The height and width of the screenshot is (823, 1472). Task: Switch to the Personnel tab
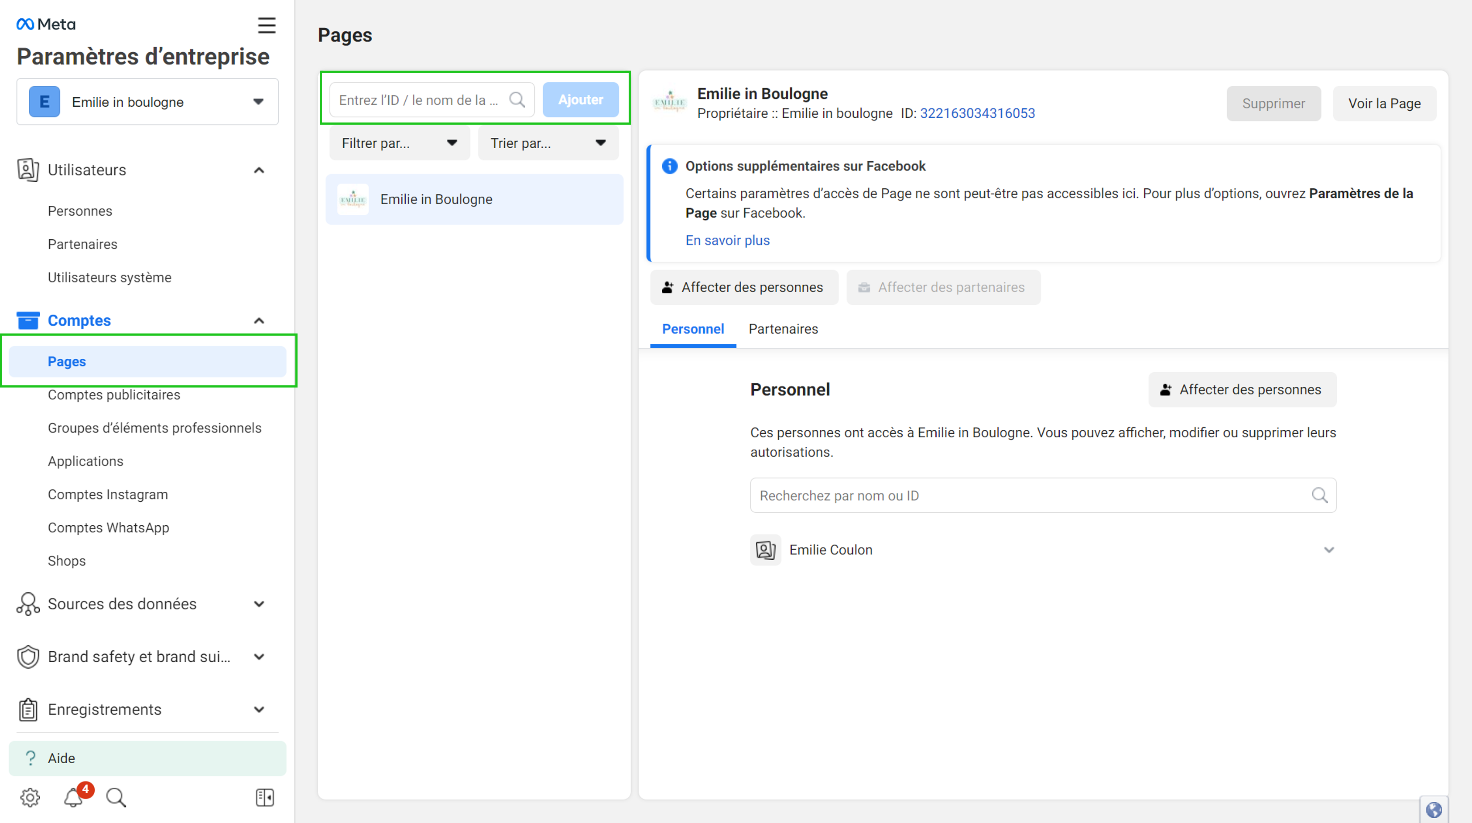692,329
